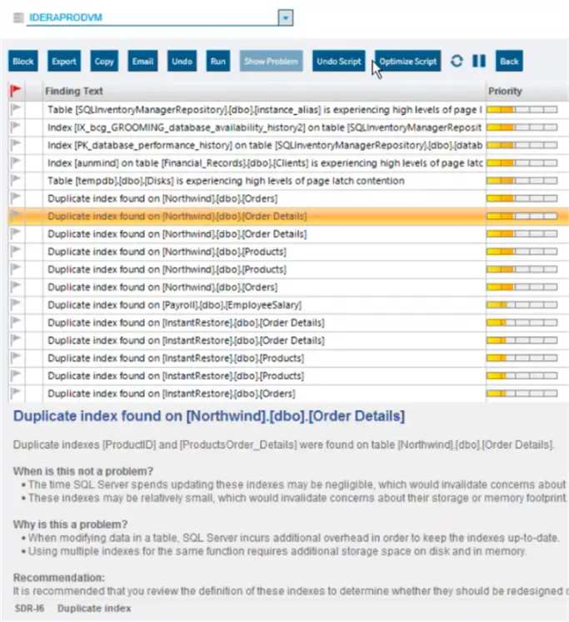Select the instance_alias page latch finding

(265, 110)
